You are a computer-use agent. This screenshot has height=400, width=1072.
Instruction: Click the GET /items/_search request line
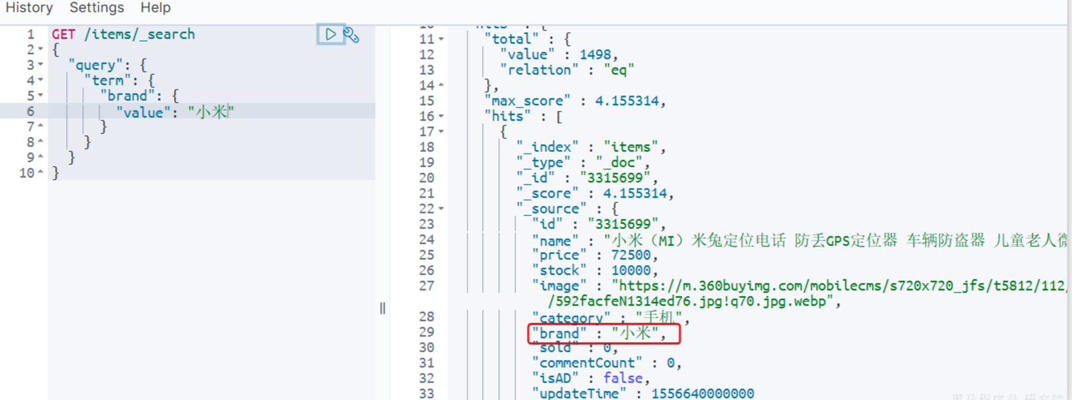click(123, 34)
